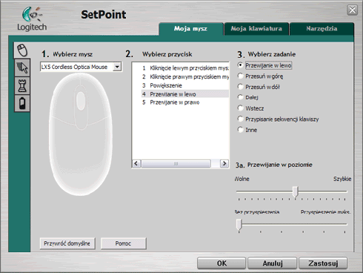Viewport: 363px width, 273px height.
Task: Select button 4 Przewijanie w lewo in list
Action: [185, 94]
